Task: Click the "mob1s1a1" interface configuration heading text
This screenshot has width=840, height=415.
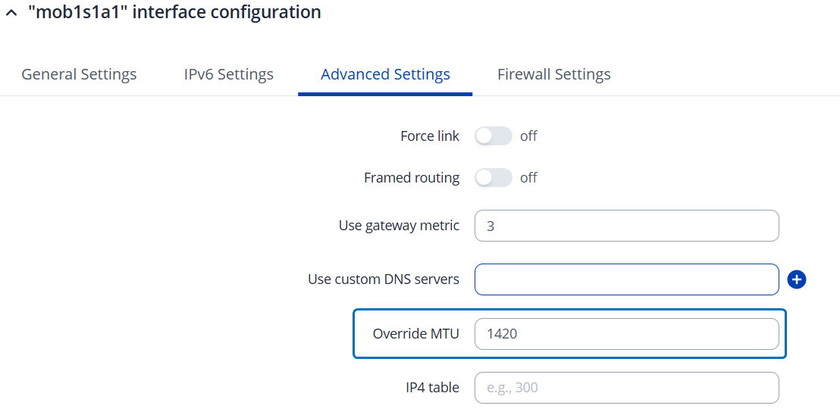Action: point(174,13)
